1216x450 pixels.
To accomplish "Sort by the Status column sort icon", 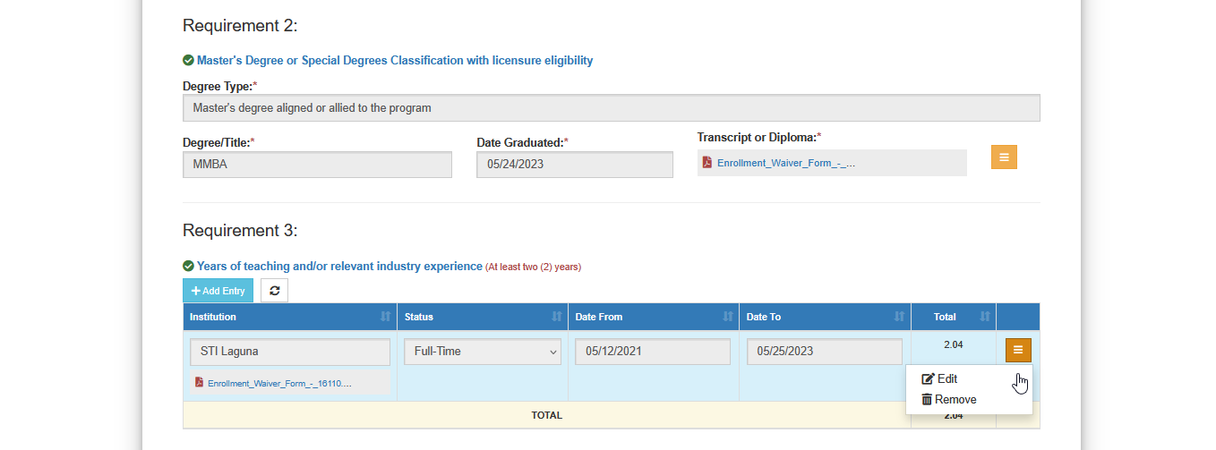I will click(x=556, y=317).
